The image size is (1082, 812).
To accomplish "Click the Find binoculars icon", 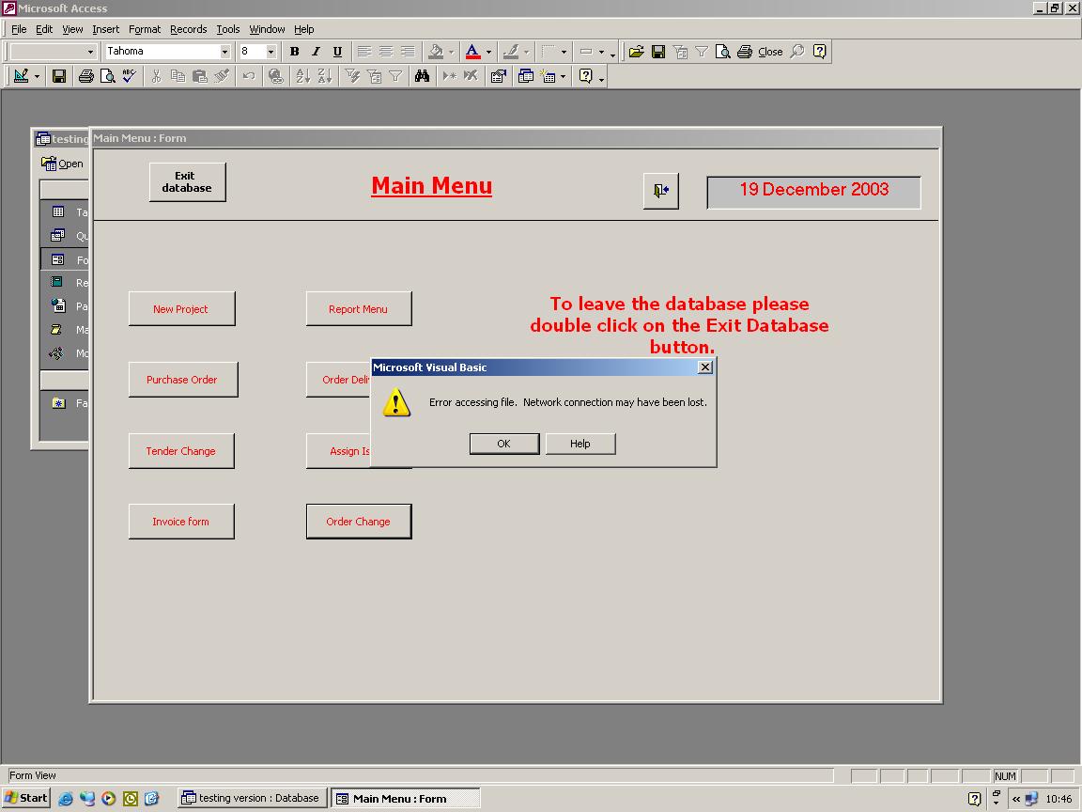I will pyautogui.click(x=423, y=76).
